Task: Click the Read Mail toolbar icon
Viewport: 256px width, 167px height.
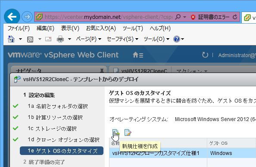Action: click(x=48, y=39)
